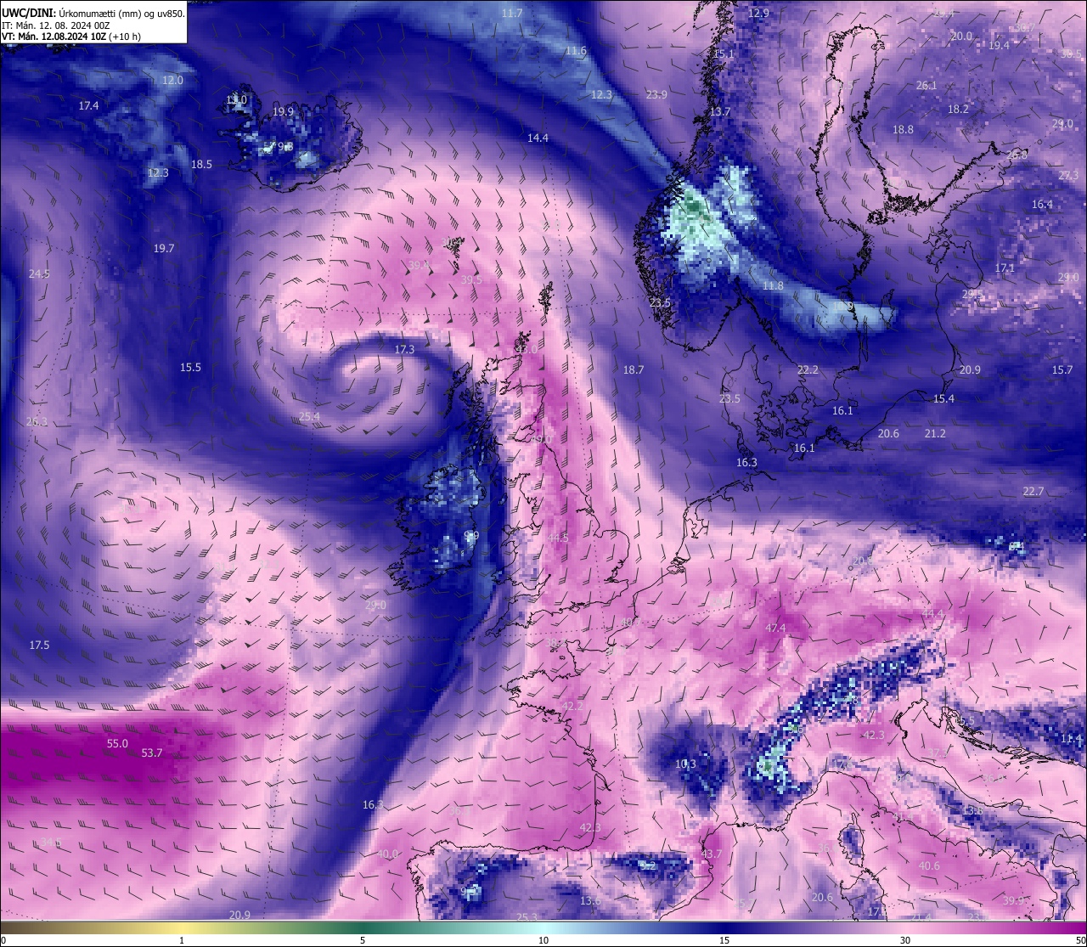Click the 55.0 value on the map
This screenshot has height=947, width=1087.
click(x=117, y=743)
